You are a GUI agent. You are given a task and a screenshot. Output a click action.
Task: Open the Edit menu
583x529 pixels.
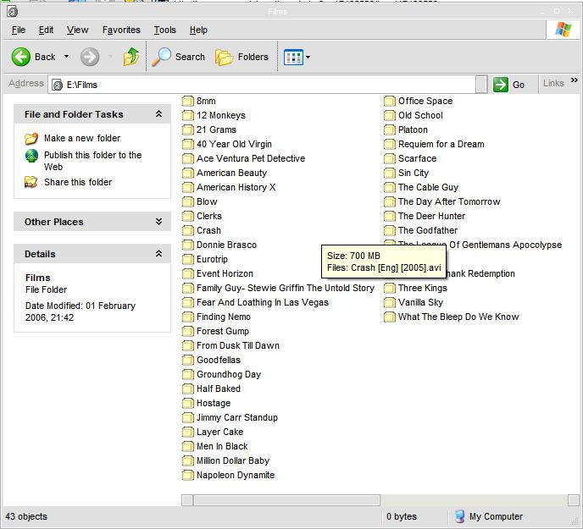[46, 30]
